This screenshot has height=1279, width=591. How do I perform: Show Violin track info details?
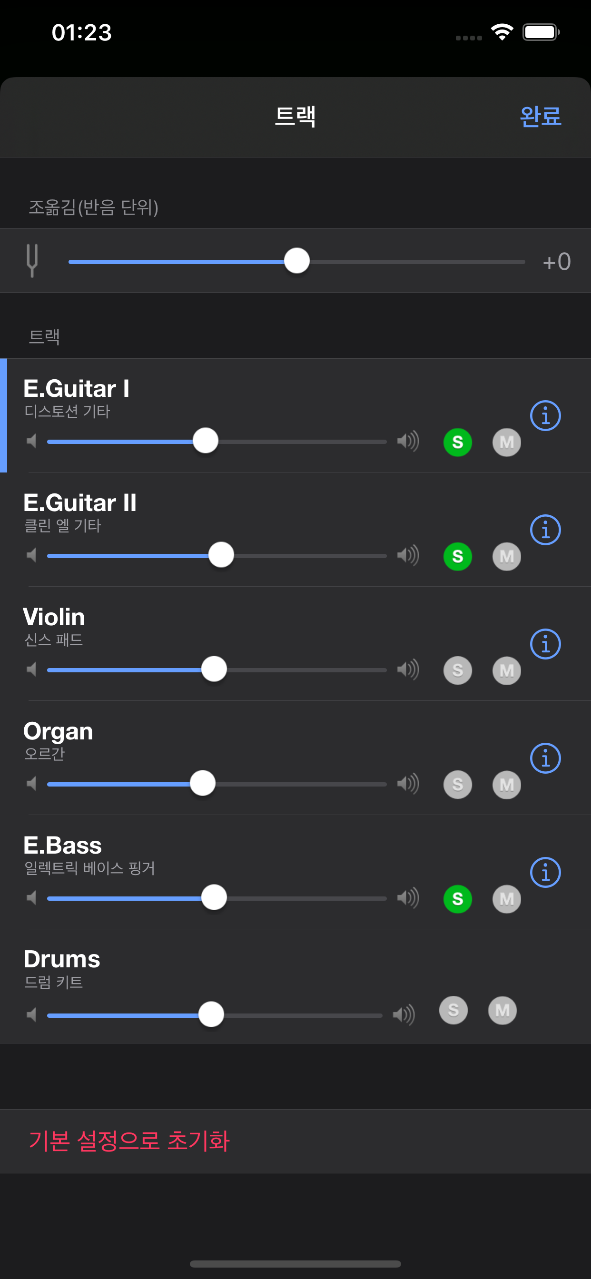pos(545,644)
